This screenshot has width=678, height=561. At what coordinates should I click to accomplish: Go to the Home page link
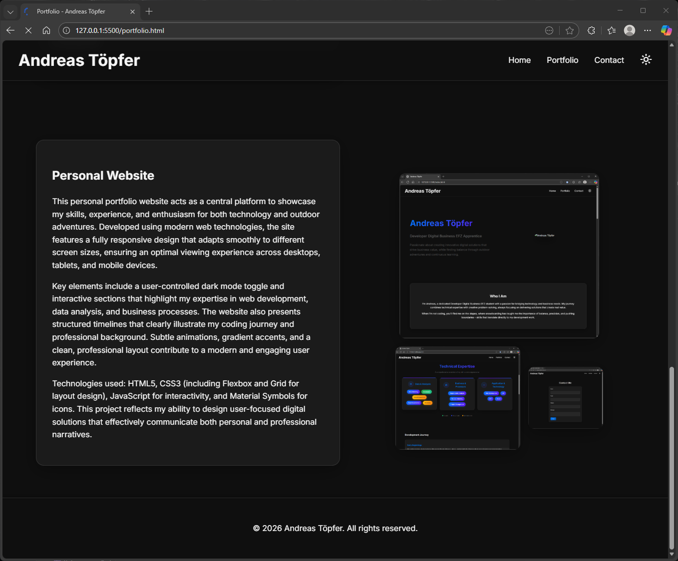[519, 60]
